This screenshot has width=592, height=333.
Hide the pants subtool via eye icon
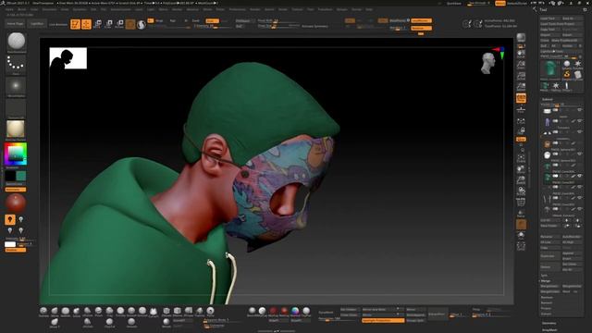[x=580, y=121]
